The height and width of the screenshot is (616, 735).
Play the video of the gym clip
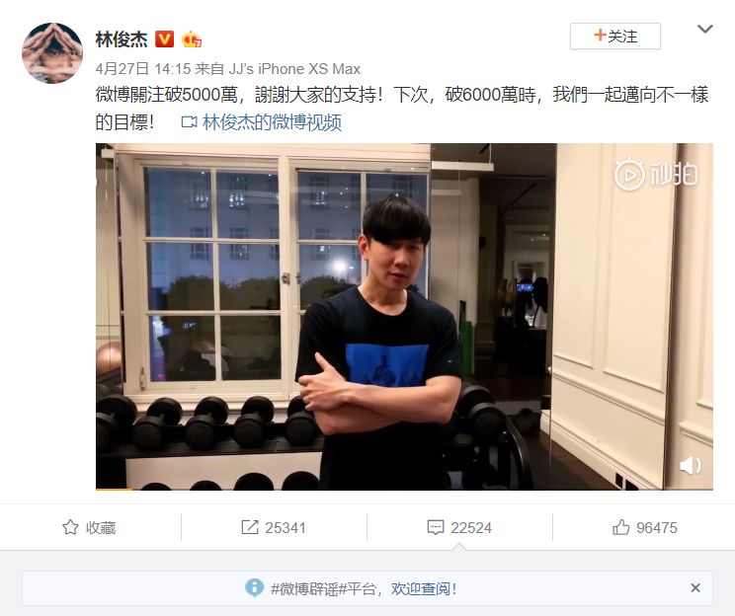404,317
